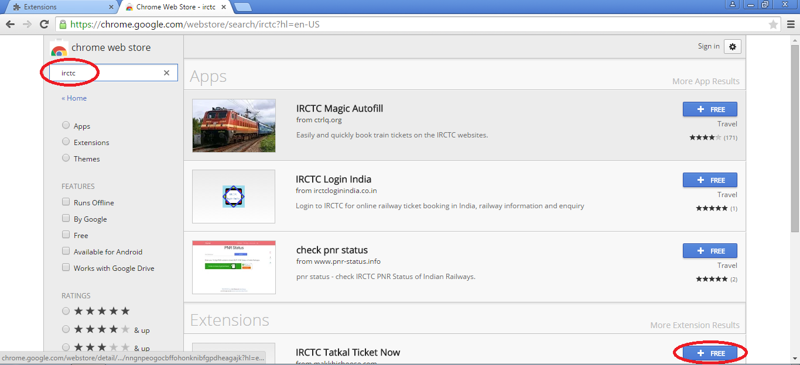Click 'from irctcloginindia.co.in' text
The width and height of the screenshot is (800, 365).
pos(337,191)
